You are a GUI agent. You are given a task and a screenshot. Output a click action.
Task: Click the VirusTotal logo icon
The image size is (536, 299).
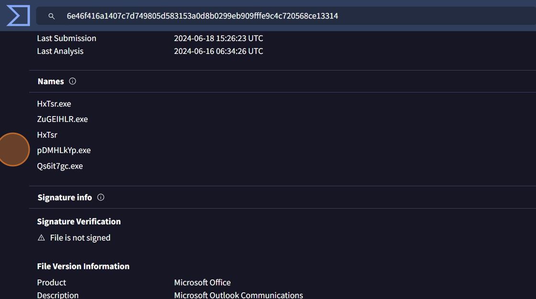18,16
